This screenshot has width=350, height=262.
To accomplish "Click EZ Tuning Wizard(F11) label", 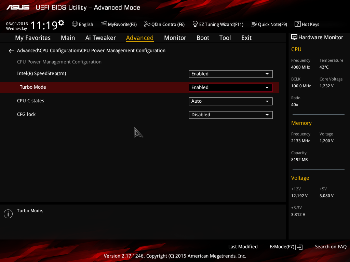I will click(221, 24).
